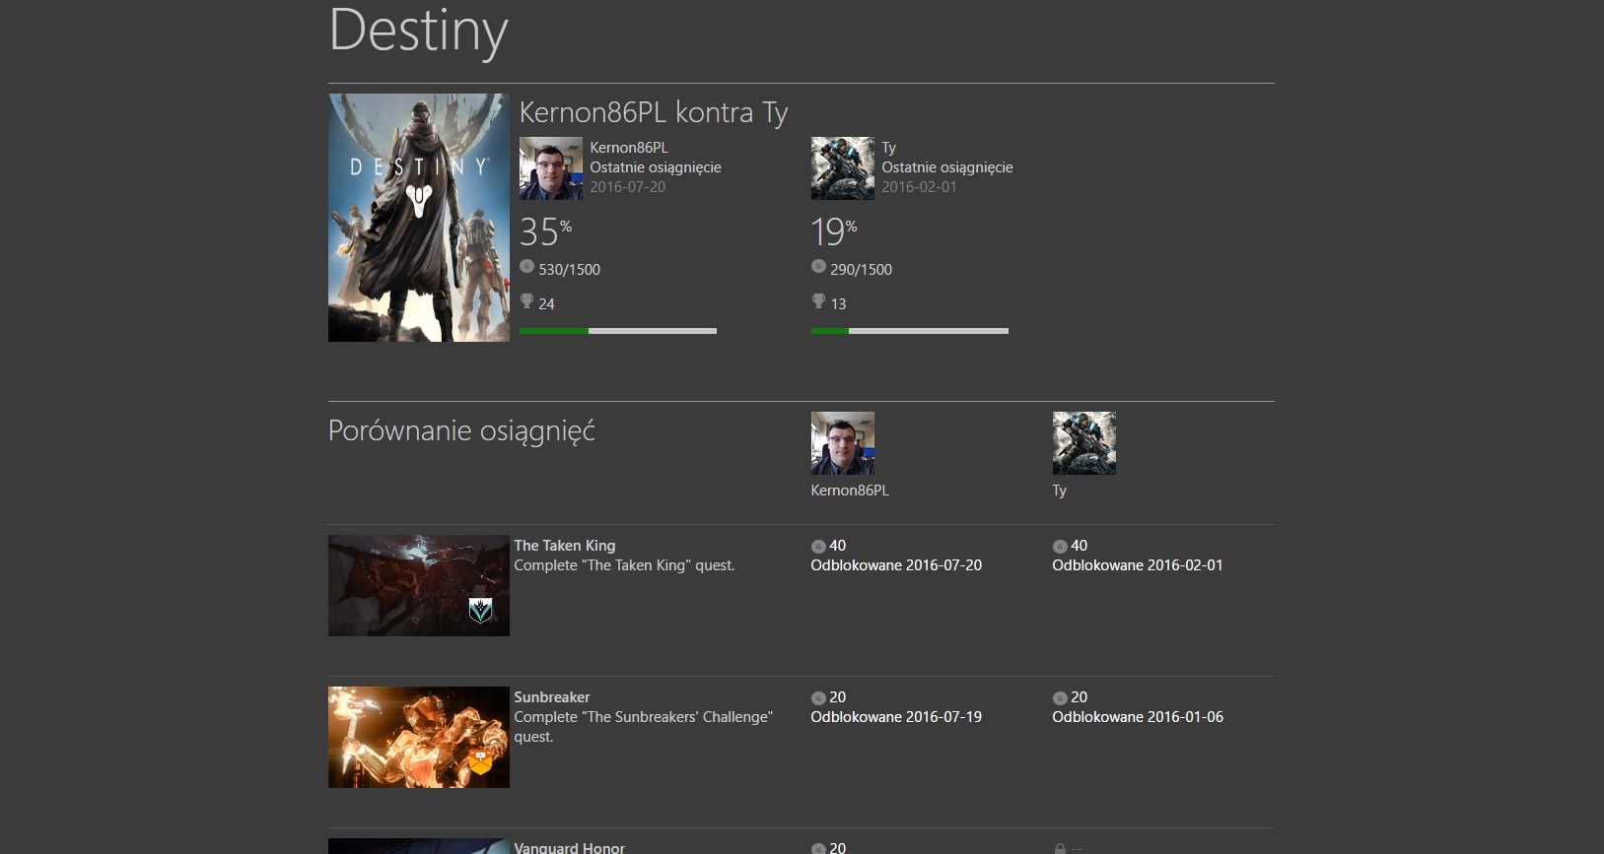Click 'Odblokowane 2016-07-20' text
Image resolution: width=1604 pixels, height=854 pixels.
(x=896, y=565)
